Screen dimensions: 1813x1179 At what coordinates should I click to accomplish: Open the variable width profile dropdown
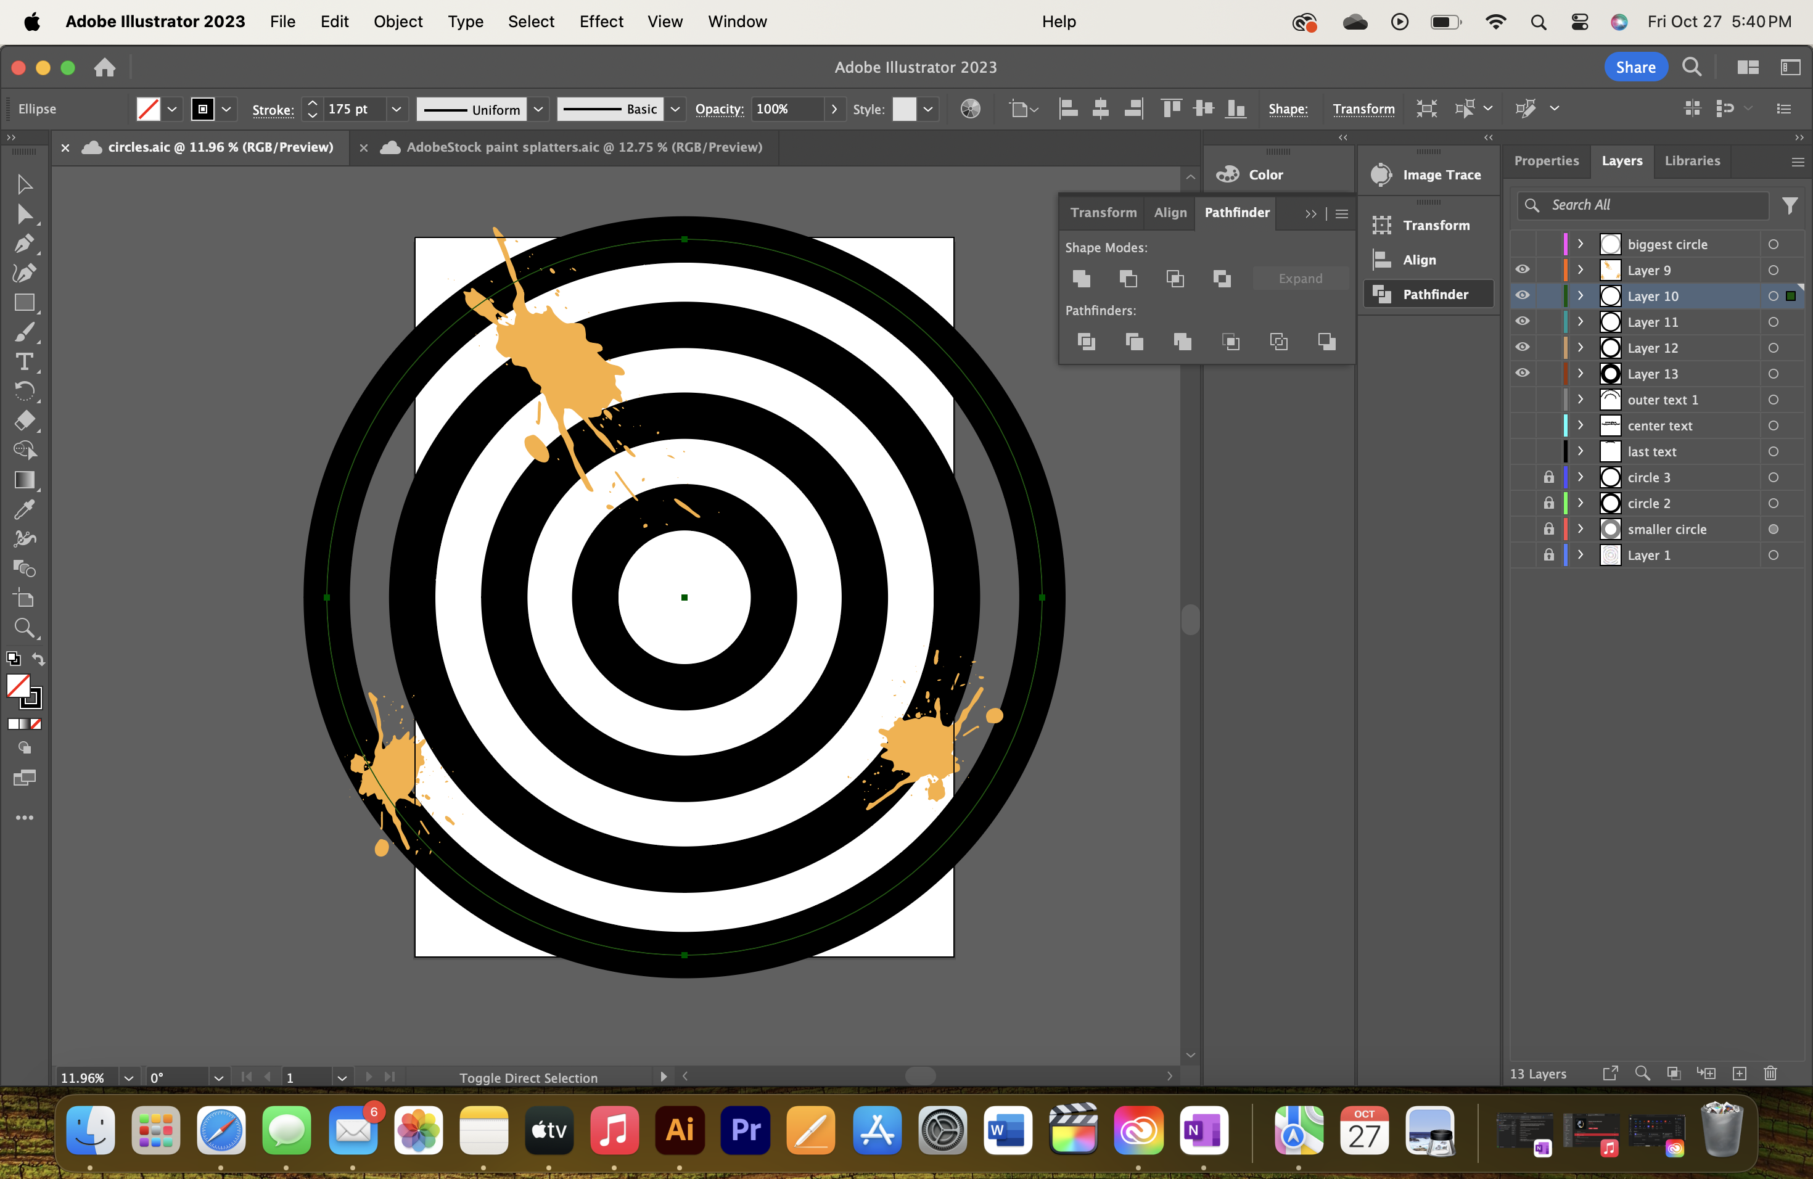pyautogui.click(x=538, y=109)
